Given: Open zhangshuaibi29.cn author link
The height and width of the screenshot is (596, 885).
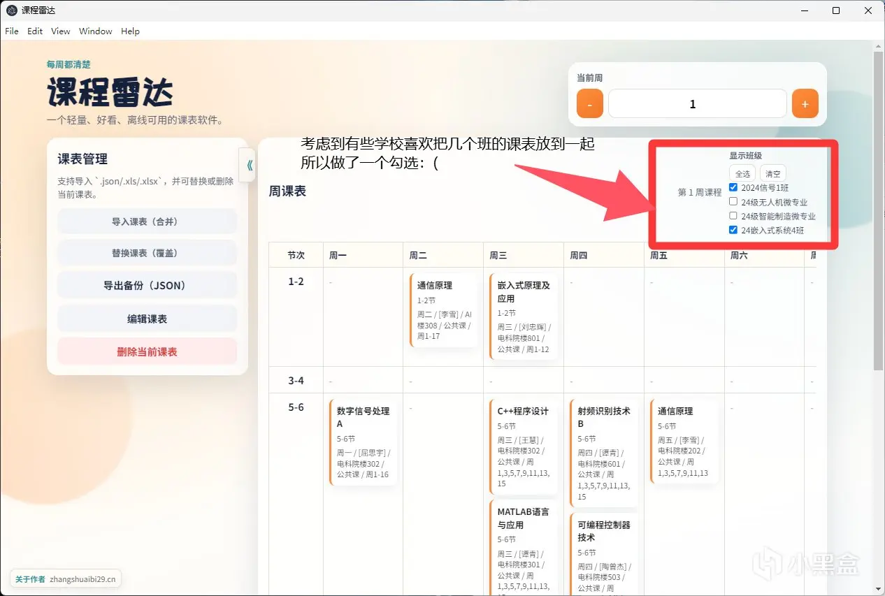Looking at the screenshot, I should (83, 579).
